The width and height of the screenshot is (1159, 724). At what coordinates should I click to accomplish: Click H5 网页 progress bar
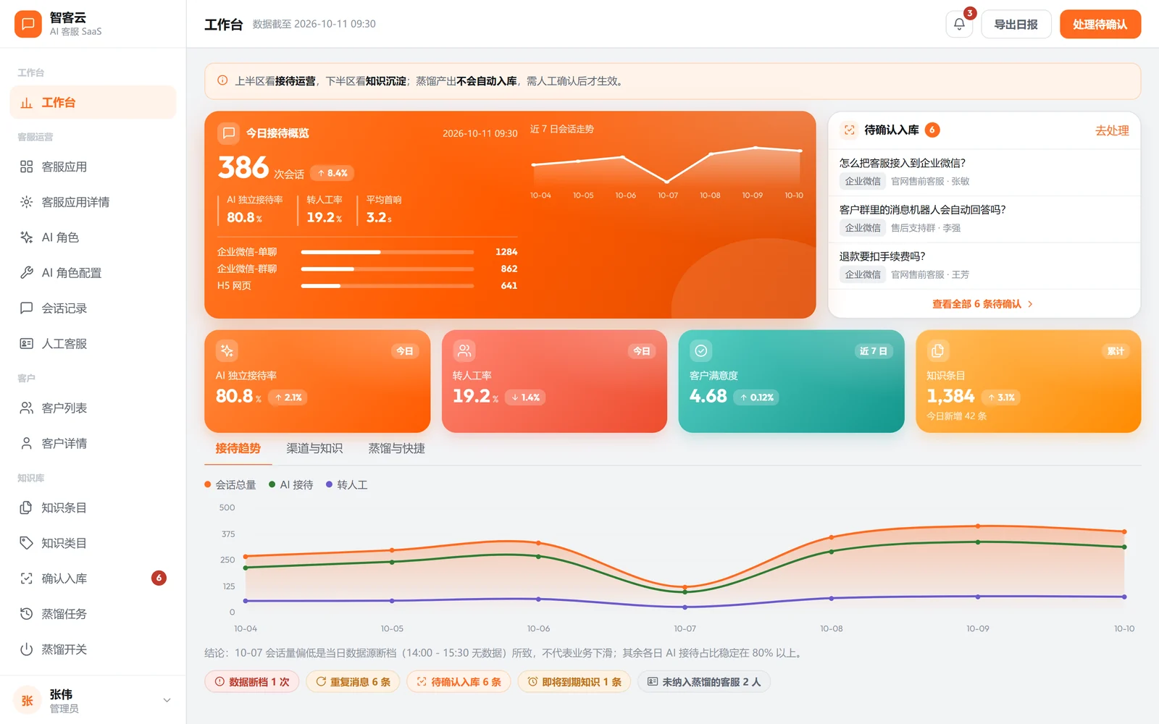(x=388, y=286)
